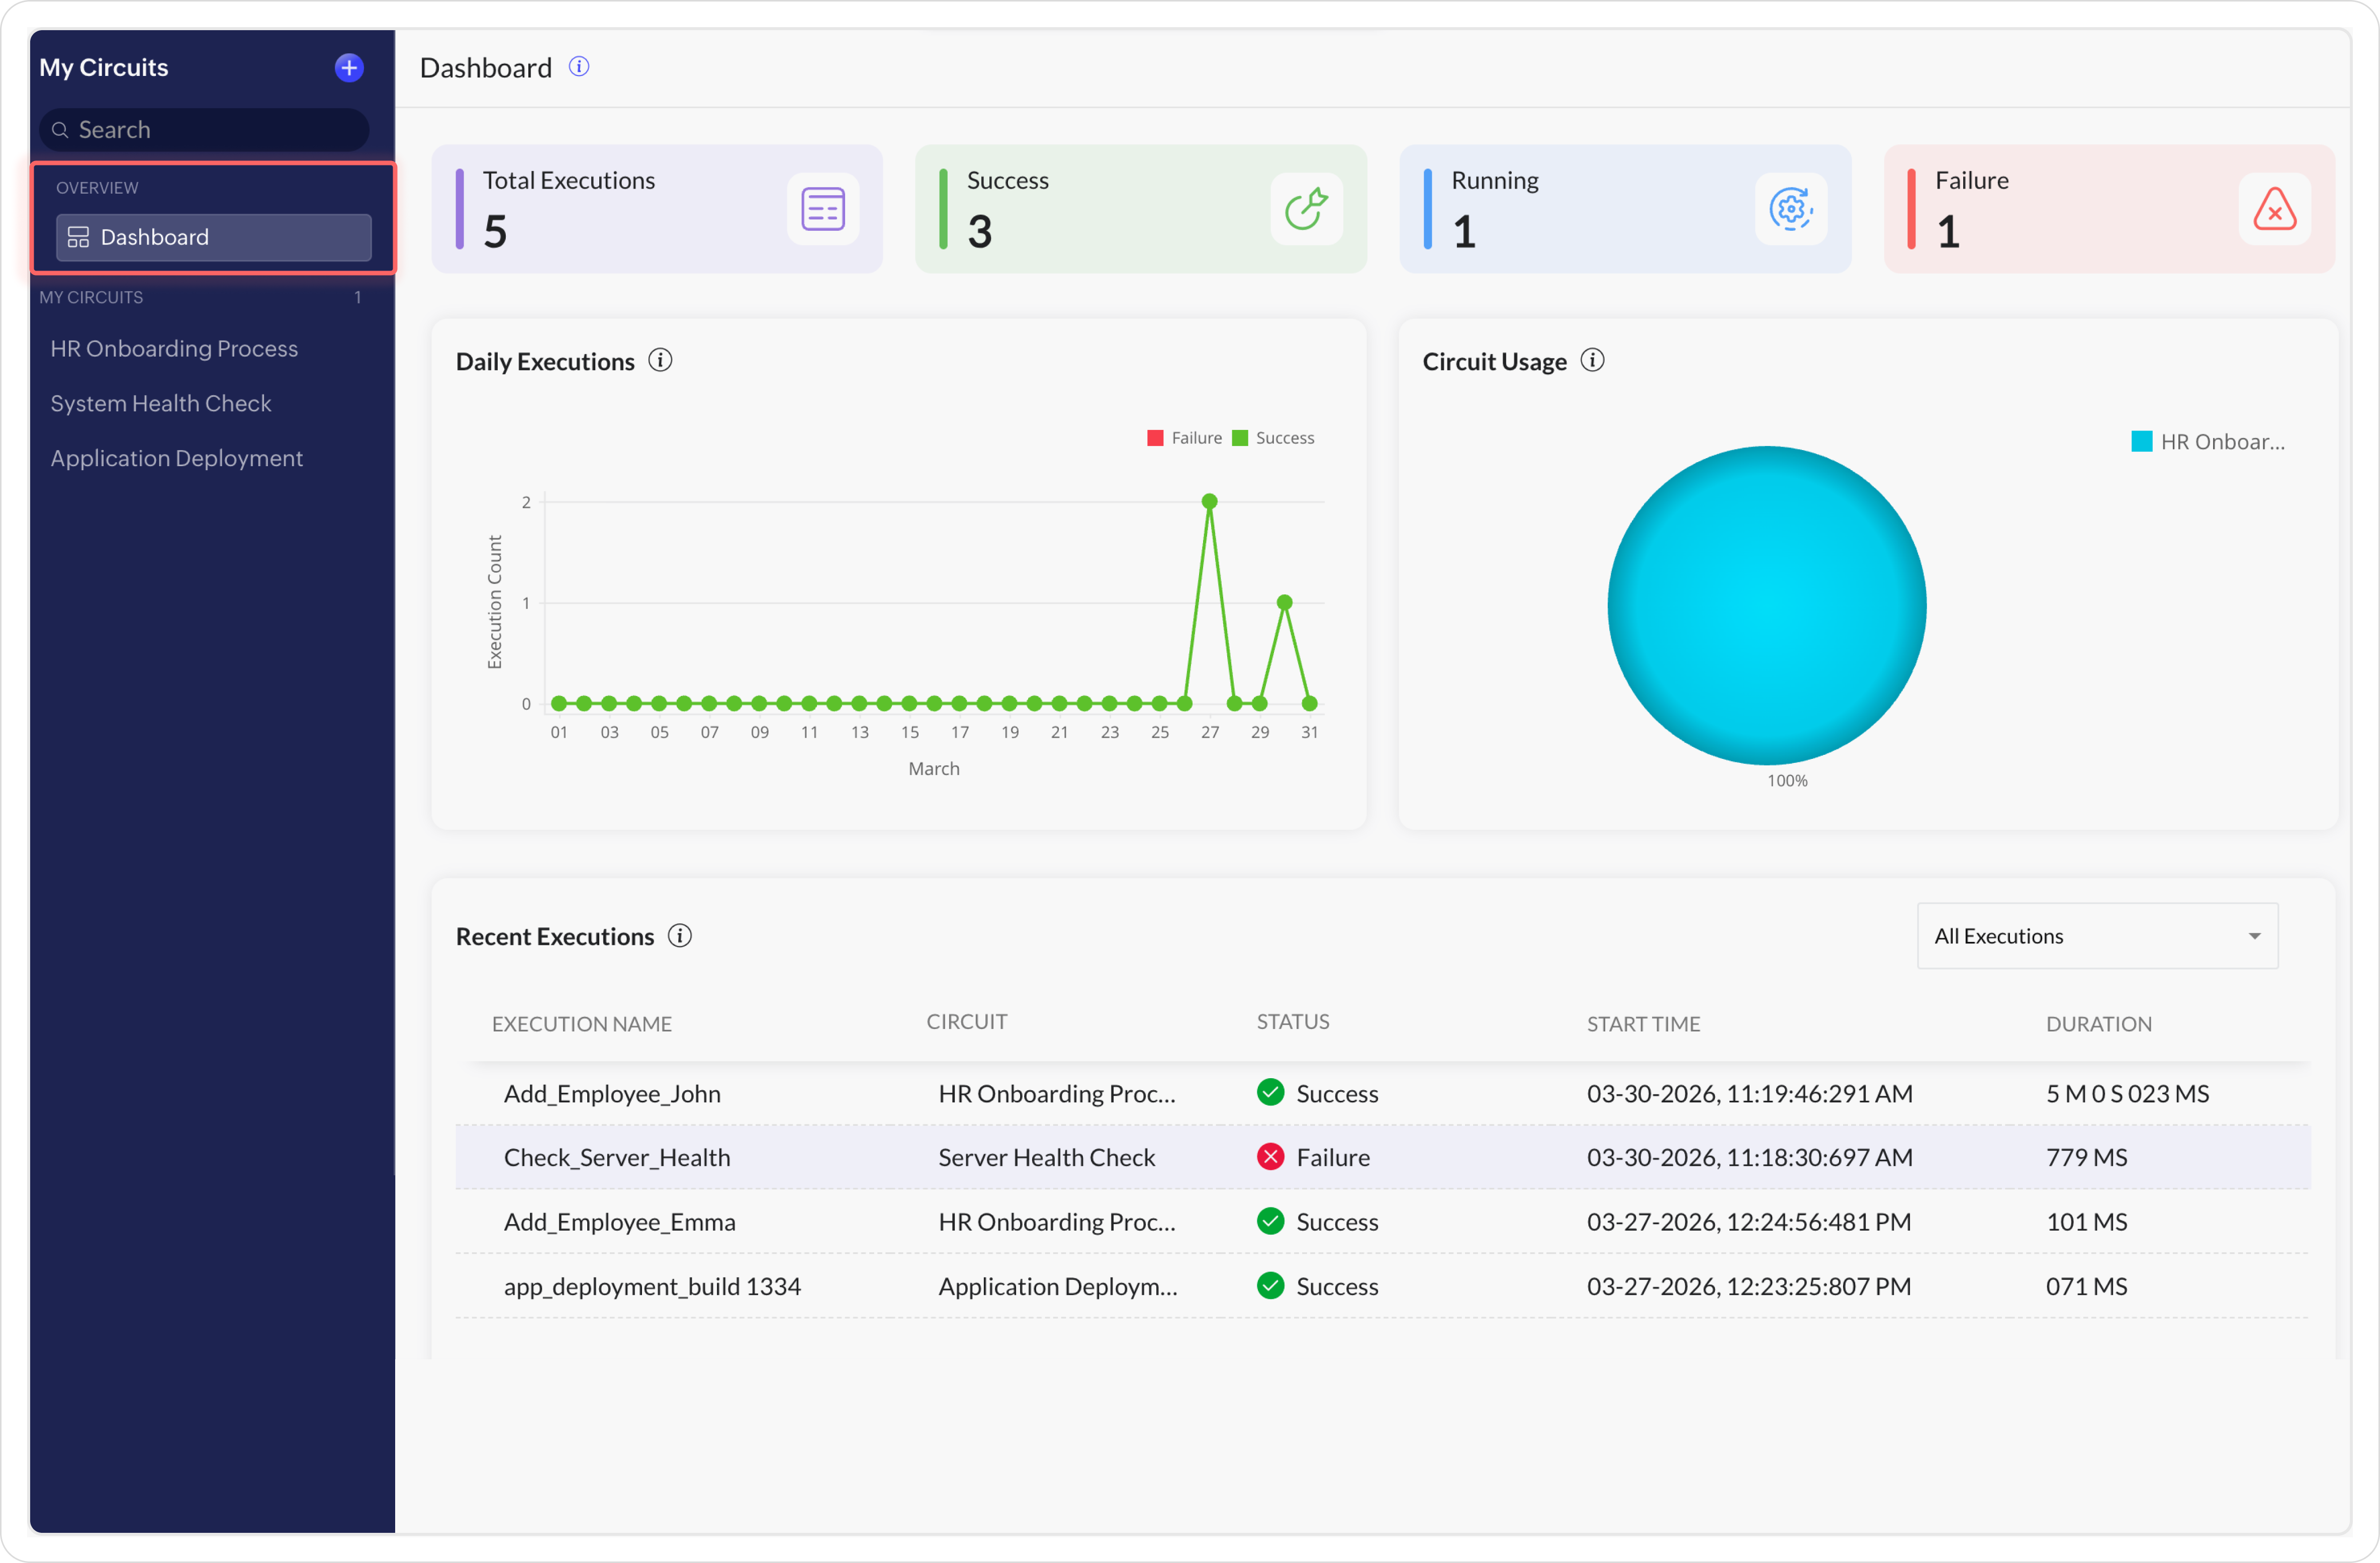Image resolution: width=2380 pixels, height=1563 pixels.
Task: Open the All Executions filter dropdown
Action: pyautogui.click(x=2097, y=936)
